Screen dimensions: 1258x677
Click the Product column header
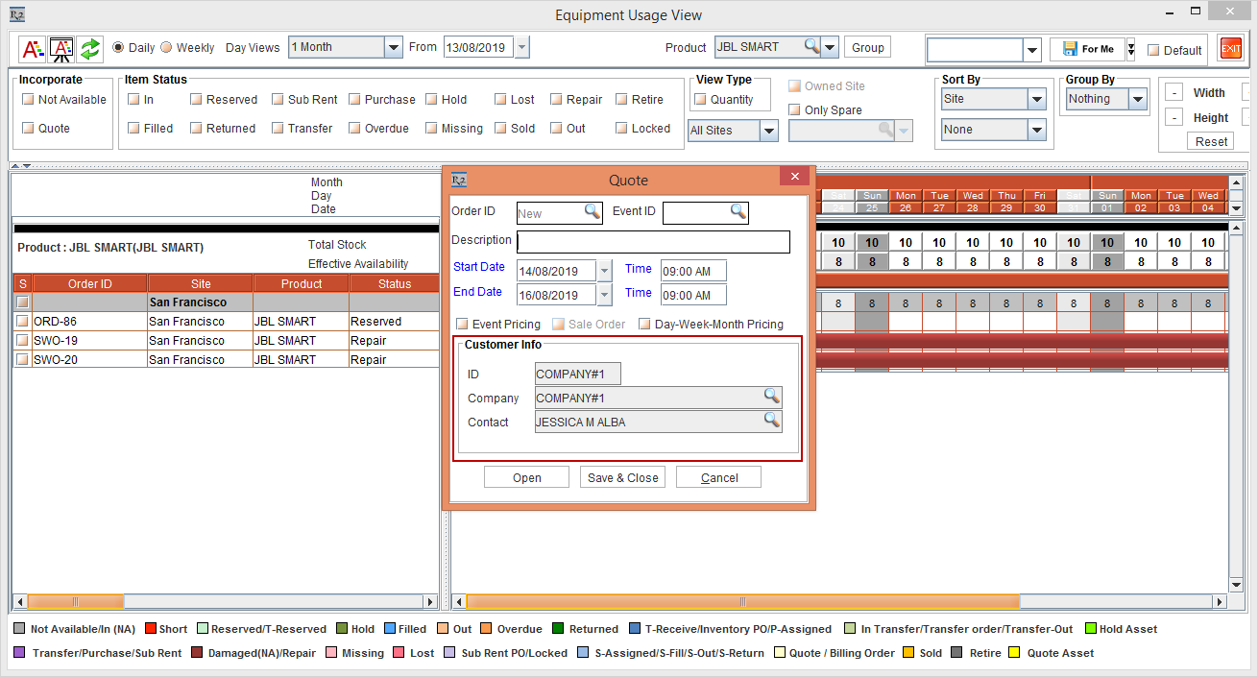coord(302,283)
